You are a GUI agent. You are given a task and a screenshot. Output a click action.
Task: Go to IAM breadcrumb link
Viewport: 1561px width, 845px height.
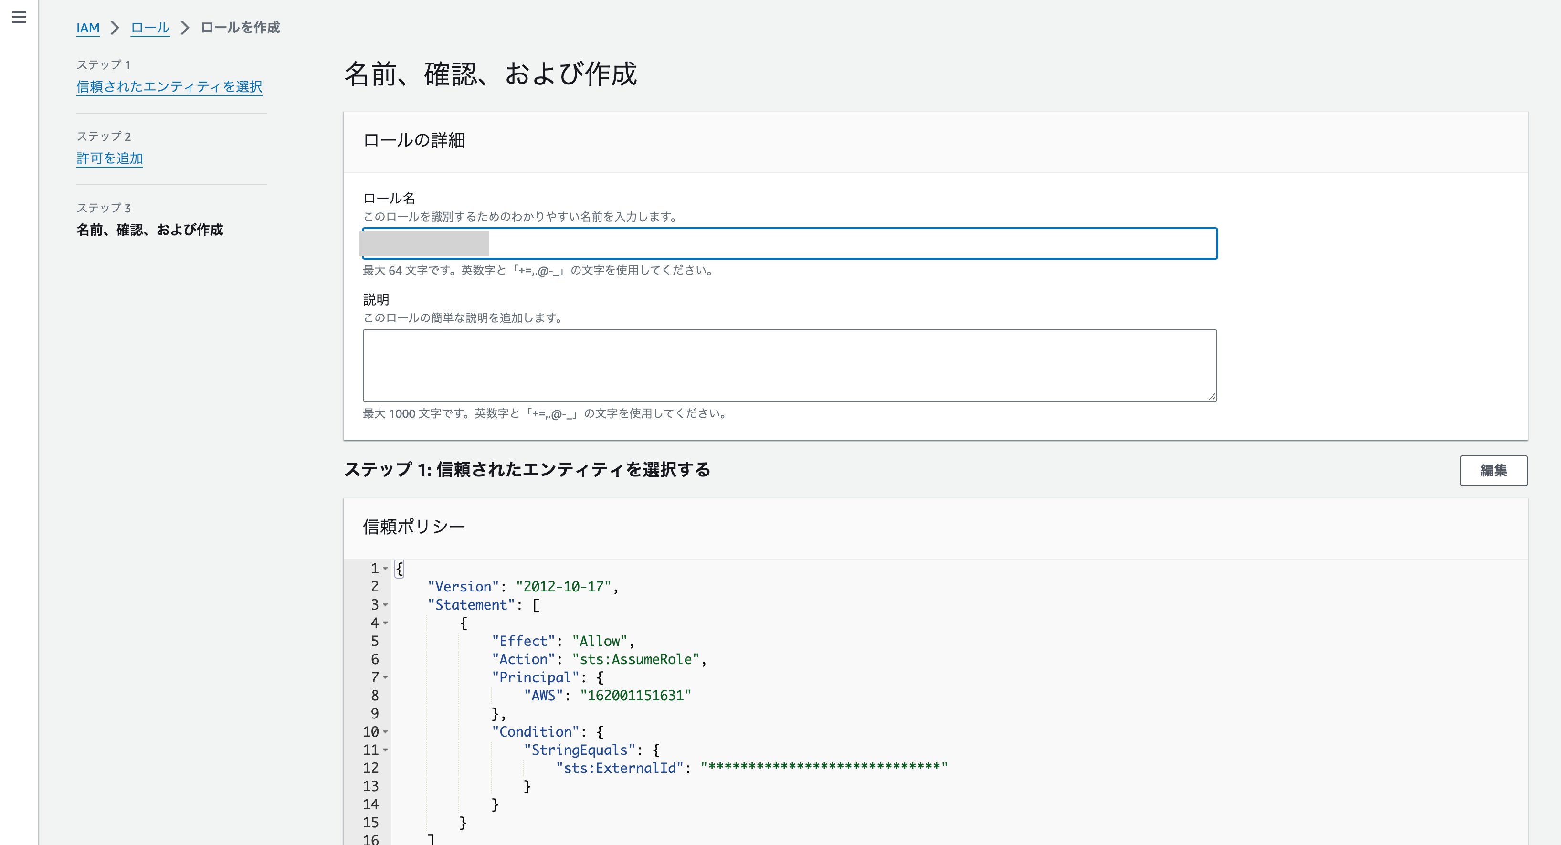88,28
